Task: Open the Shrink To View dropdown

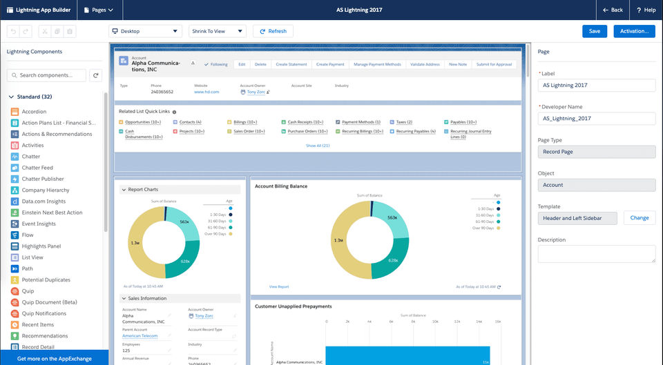Action: coord(218,31)
